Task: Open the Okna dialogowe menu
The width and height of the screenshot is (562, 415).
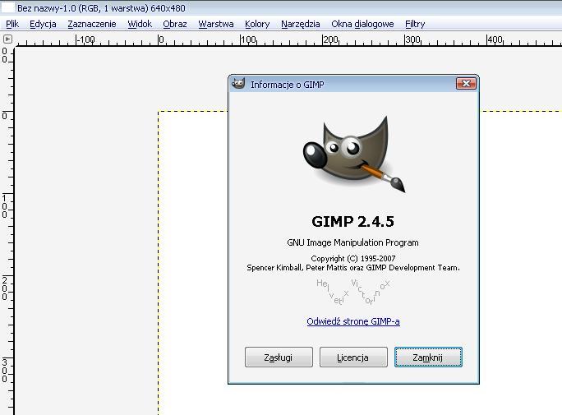Action: point(362,24)
